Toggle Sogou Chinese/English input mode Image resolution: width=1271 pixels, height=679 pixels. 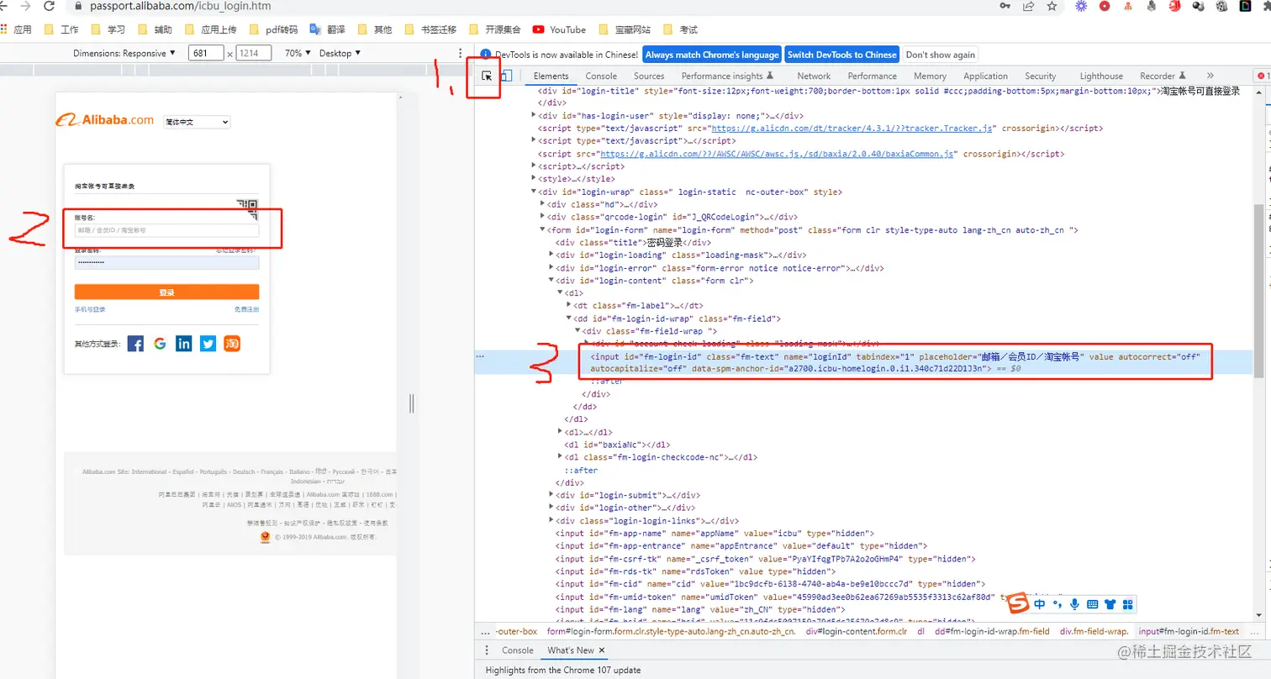click(x=1040, y=604)
